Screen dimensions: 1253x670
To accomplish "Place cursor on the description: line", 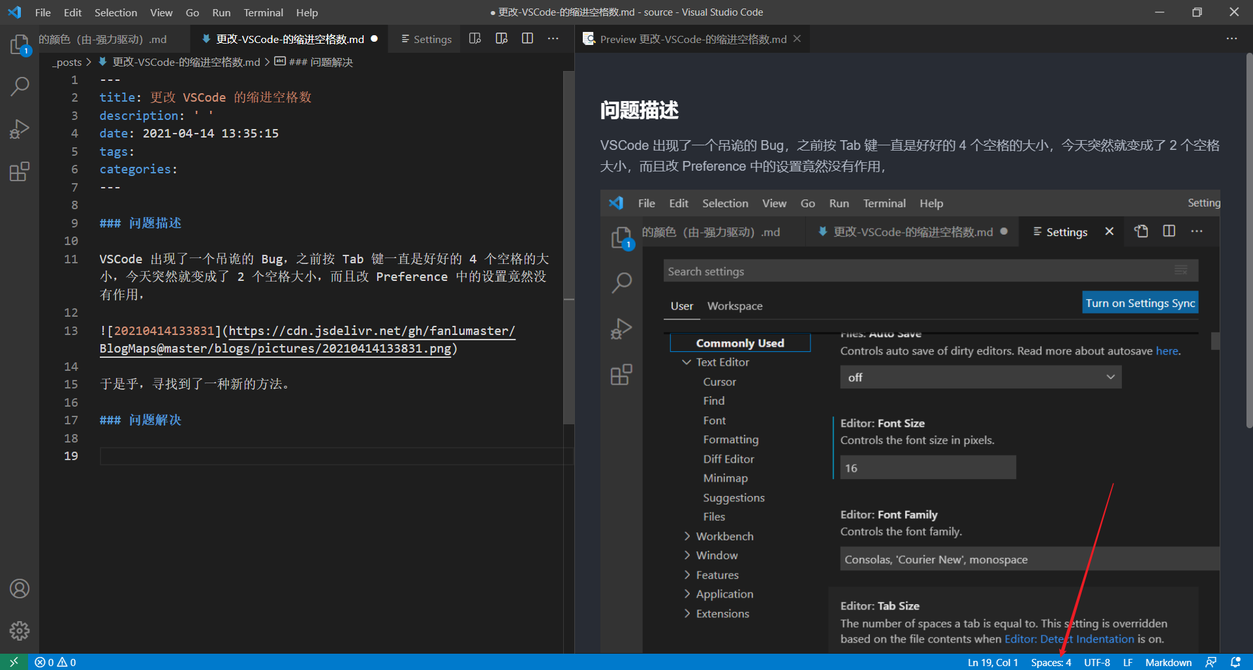I will (x=157, y=115).
